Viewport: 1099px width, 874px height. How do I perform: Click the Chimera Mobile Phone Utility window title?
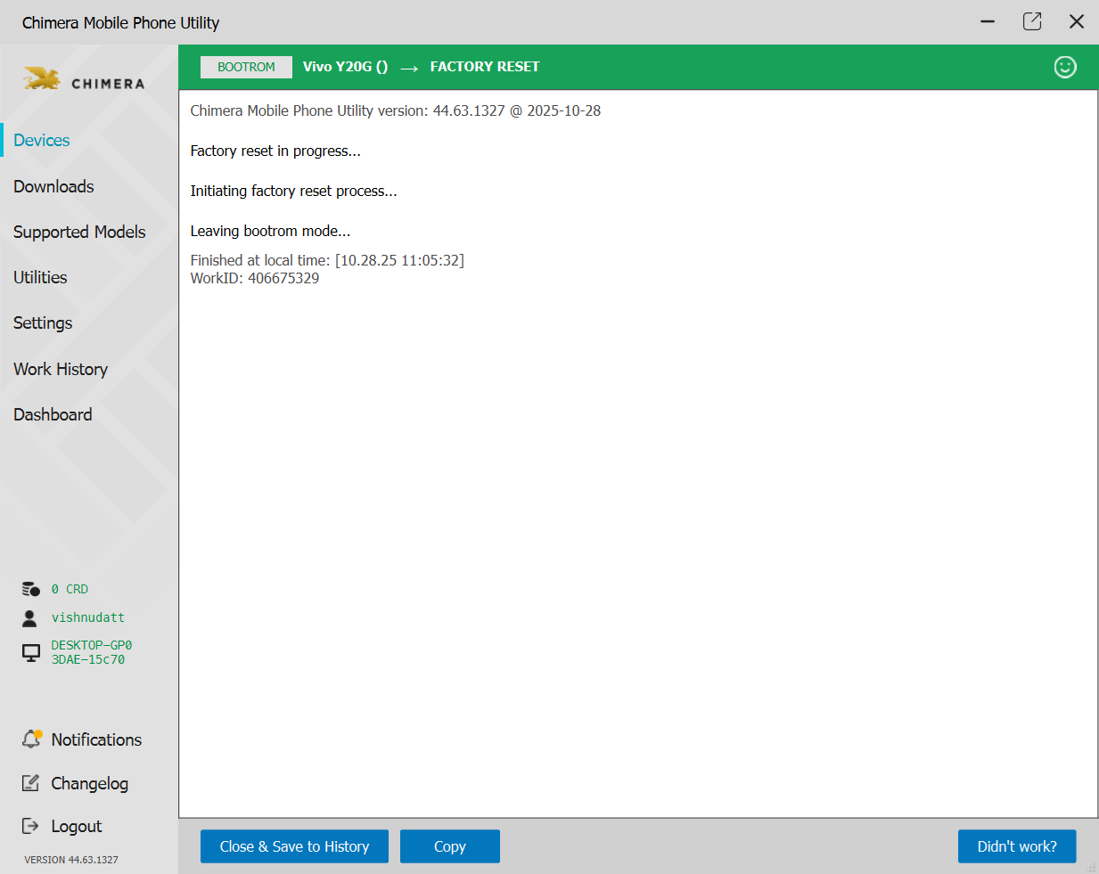coord(120,22)
